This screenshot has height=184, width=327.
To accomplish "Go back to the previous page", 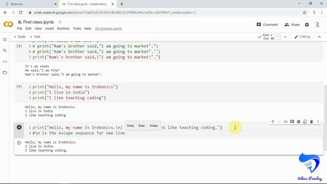I will pyautogui.click(x=5, y=12).
